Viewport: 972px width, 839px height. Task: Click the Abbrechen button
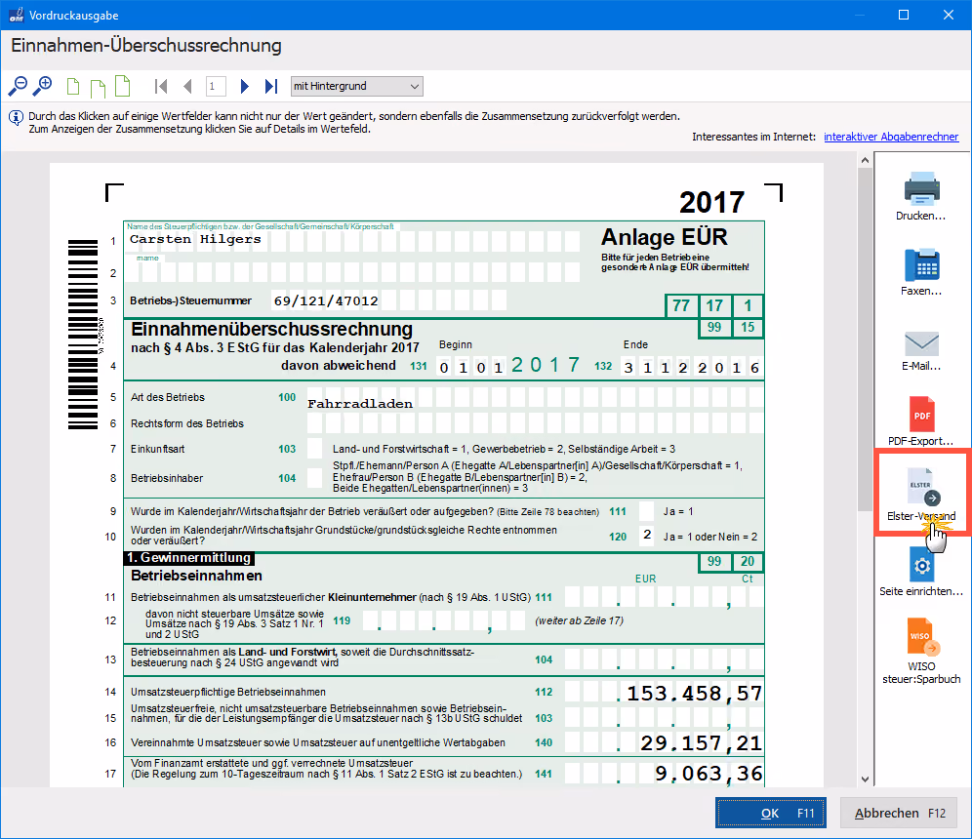900,813
